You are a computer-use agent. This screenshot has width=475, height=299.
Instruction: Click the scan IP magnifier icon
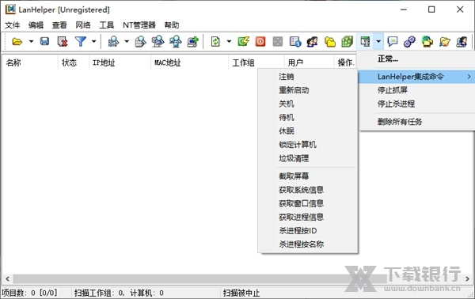113,41
